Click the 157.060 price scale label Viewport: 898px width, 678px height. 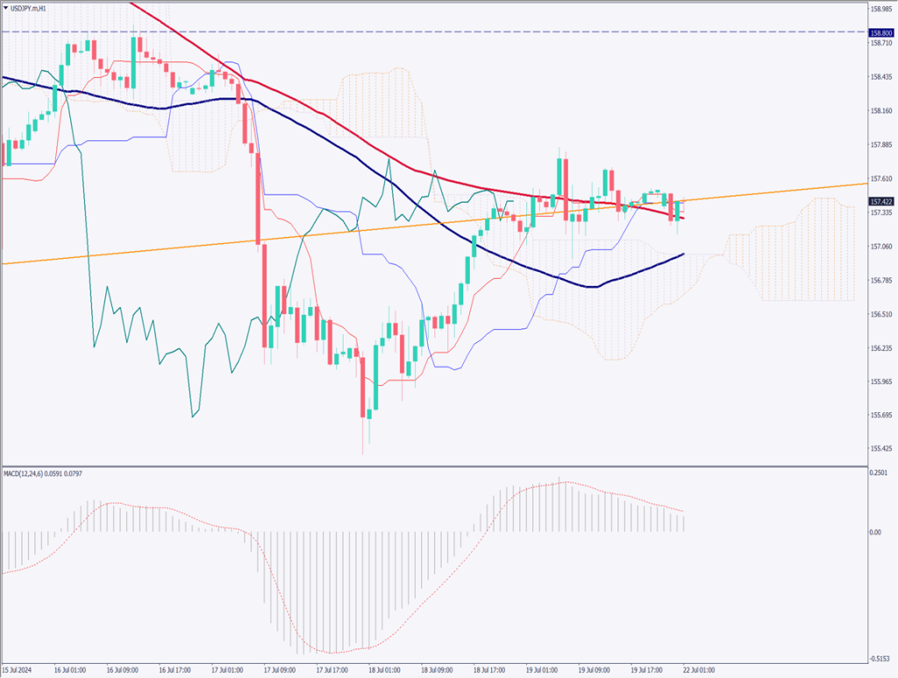pyautogui.click(x=881, y=246)
